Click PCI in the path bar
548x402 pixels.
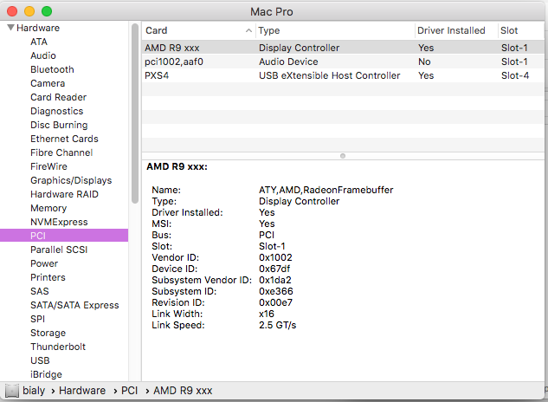129,391
